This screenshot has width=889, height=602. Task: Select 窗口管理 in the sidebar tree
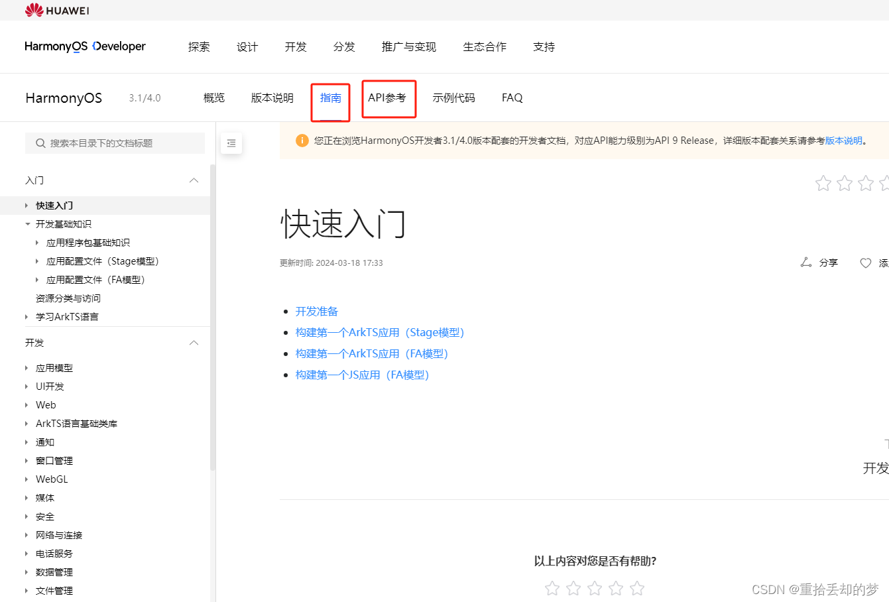(x=54, y=461)
